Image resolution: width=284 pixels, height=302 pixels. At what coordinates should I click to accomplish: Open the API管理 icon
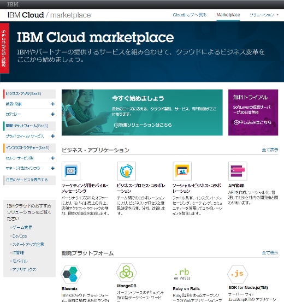click(x=238, y=171)
